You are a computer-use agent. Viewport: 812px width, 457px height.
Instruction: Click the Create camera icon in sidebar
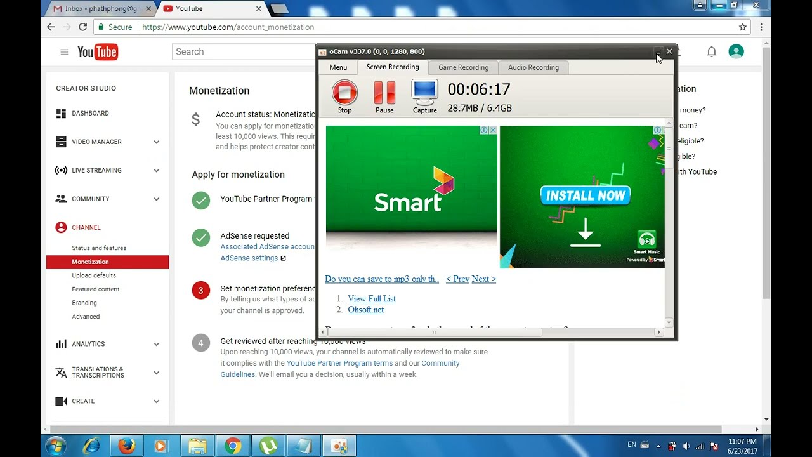click(x=61, y=401)
